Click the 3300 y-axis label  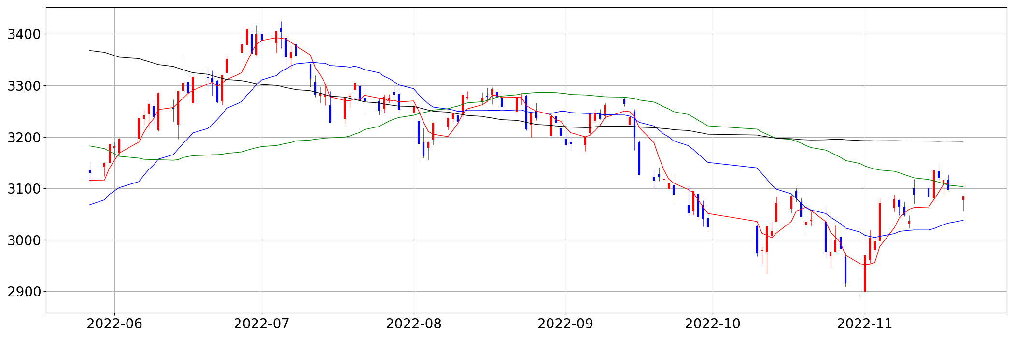click(x=24, y=86)
